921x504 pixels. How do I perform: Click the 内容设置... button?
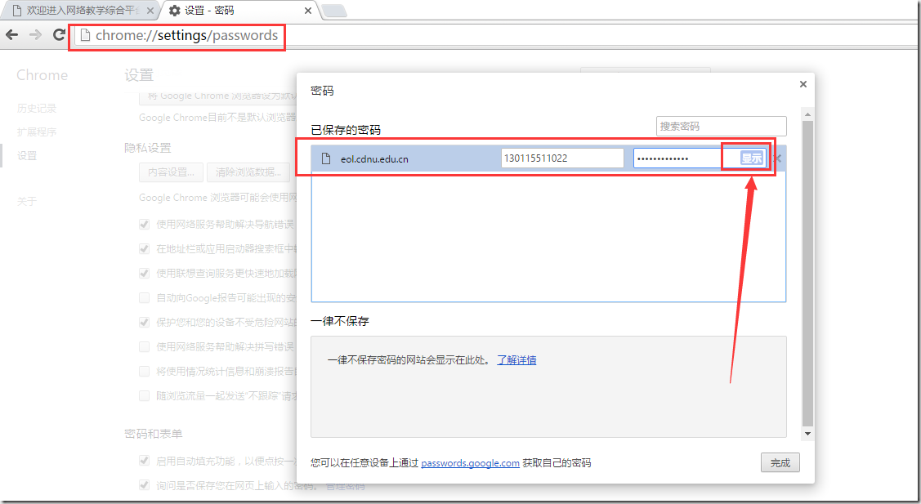pyautogui.click(x=171, y=172)
